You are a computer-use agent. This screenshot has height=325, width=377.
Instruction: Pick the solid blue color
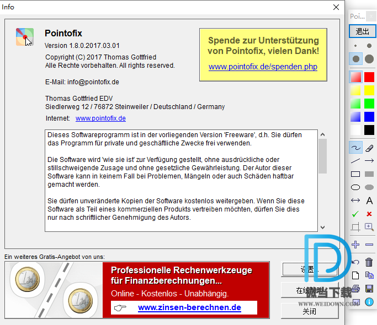(x=369, y=117)
